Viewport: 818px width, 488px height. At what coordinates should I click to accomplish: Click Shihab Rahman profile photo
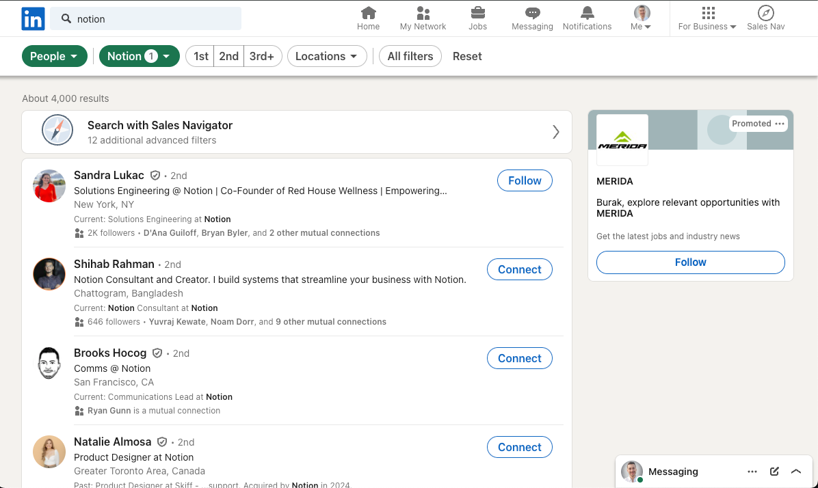[49, 274]
